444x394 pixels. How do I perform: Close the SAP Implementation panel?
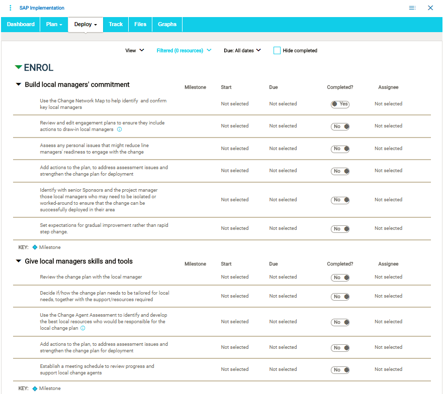(430, 8)
